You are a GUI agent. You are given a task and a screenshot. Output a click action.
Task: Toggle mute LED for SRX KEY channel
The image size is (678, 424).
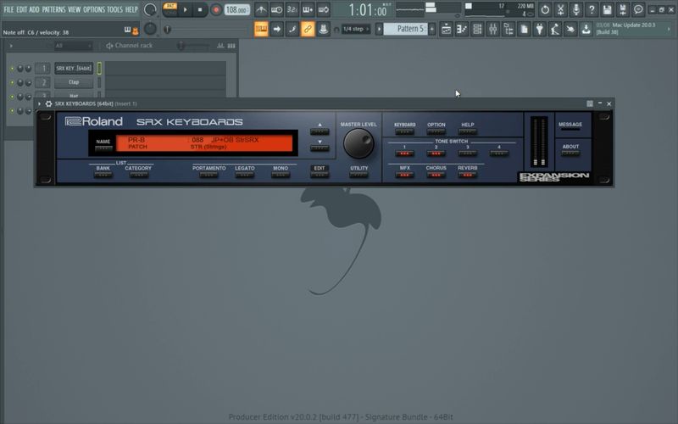[x=12, y=69]
